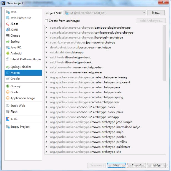Click the Maven 'm' icon
This screenshot has width=171, height=171.
tap(8, 73)
